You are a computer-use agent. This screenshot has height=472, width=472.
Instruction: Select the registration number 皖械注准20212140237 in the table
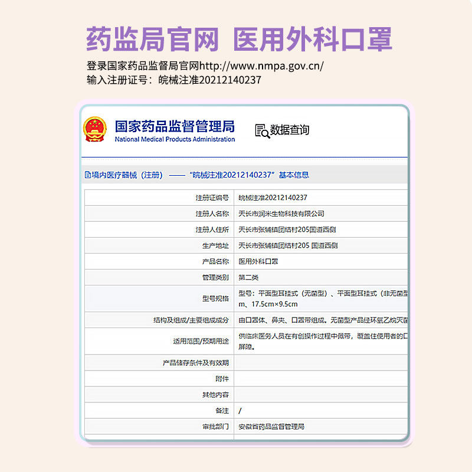pos(273,198)
